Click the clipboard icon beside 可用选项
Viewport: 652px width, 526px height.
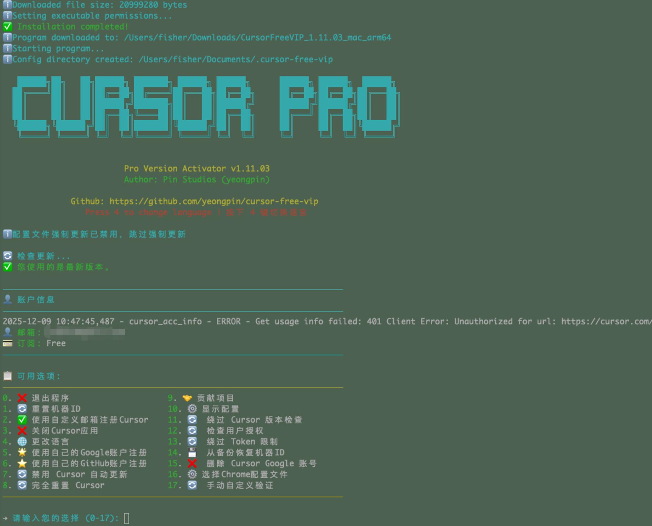[x=8, y=376]
